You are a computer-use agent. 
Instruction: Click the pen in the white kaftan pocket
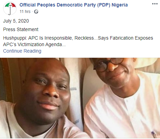point(154,135)
